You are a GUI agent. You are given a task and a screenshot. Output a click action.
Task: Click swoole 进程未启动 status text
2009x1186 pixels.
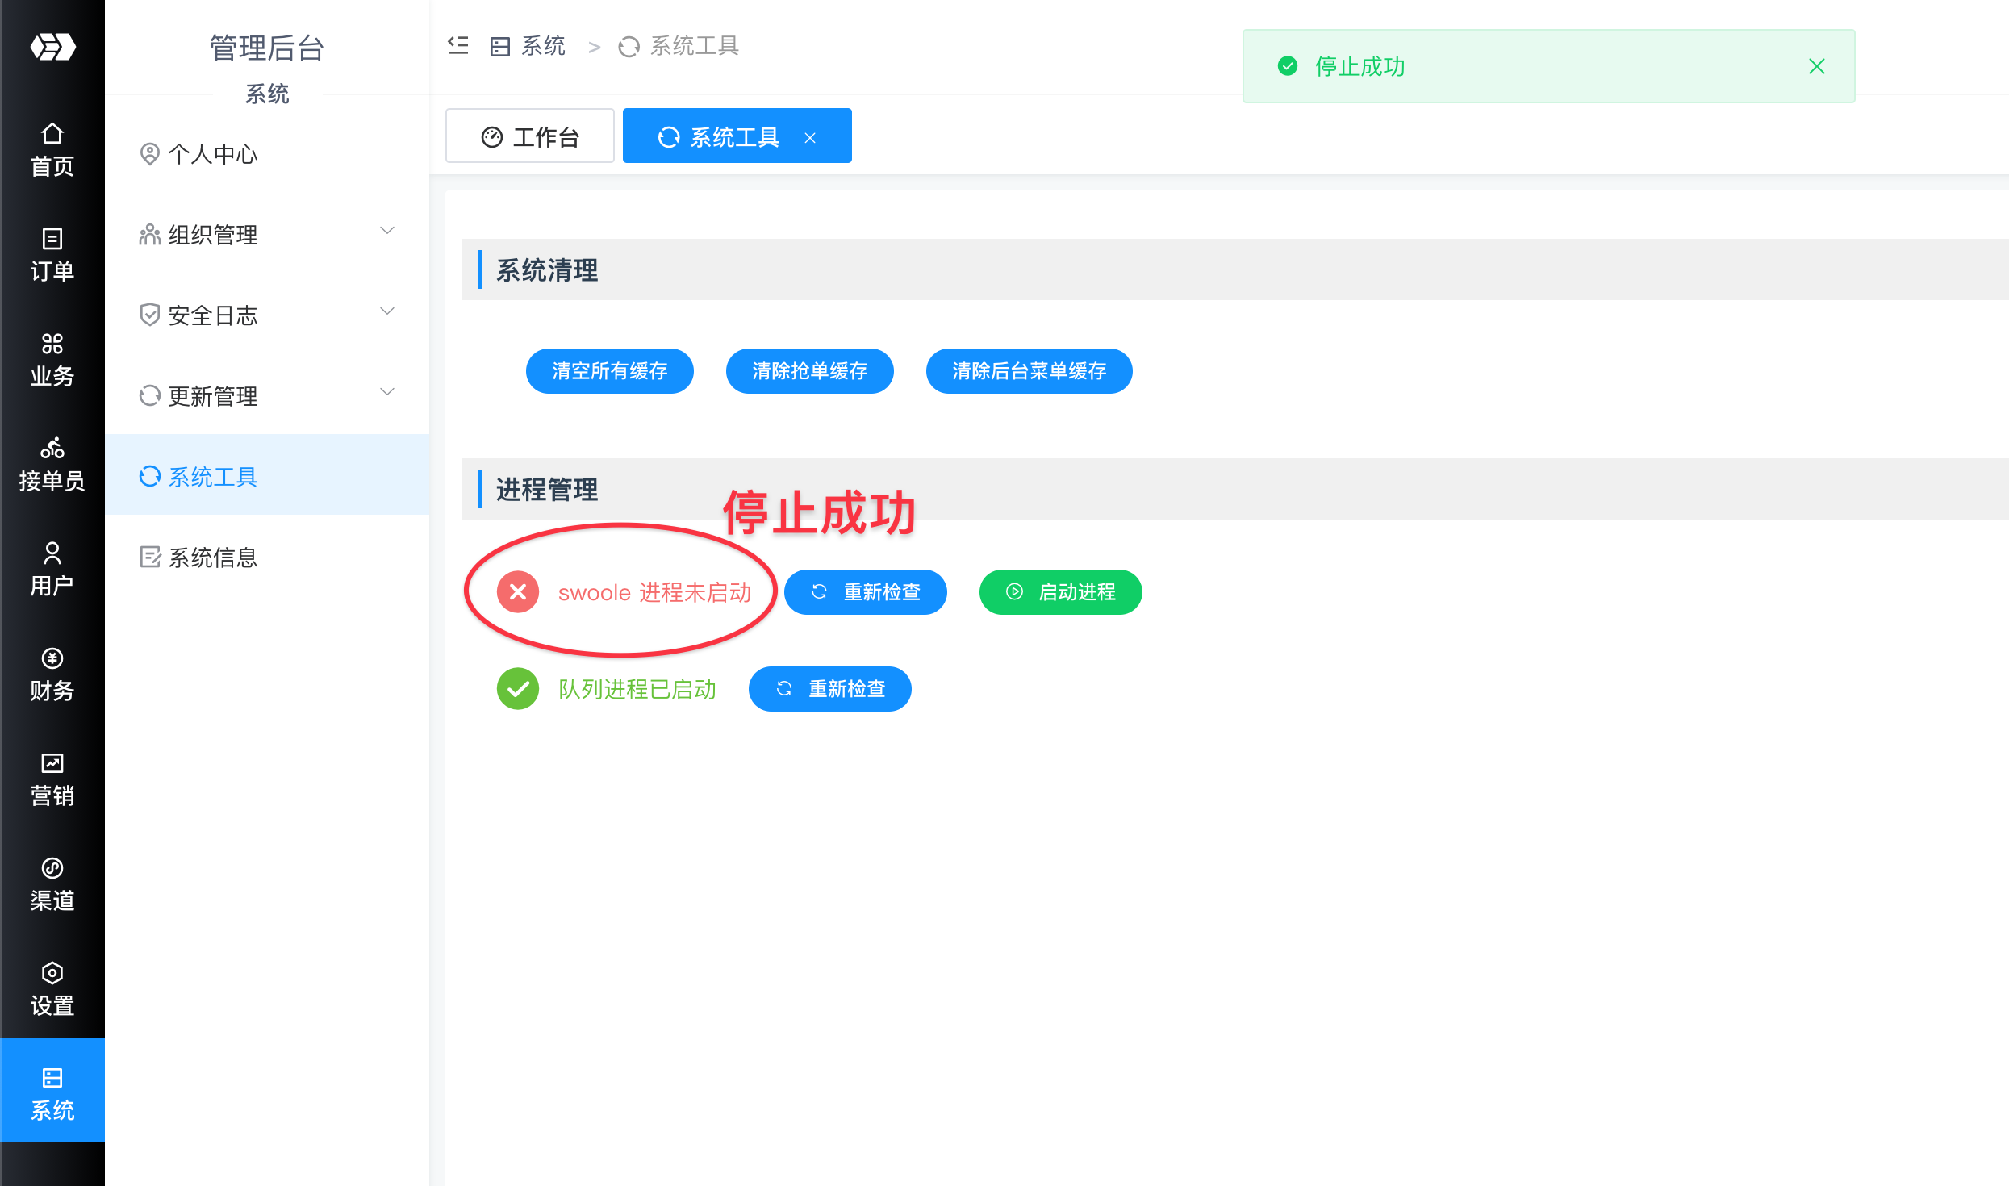(x=655, y=592)
